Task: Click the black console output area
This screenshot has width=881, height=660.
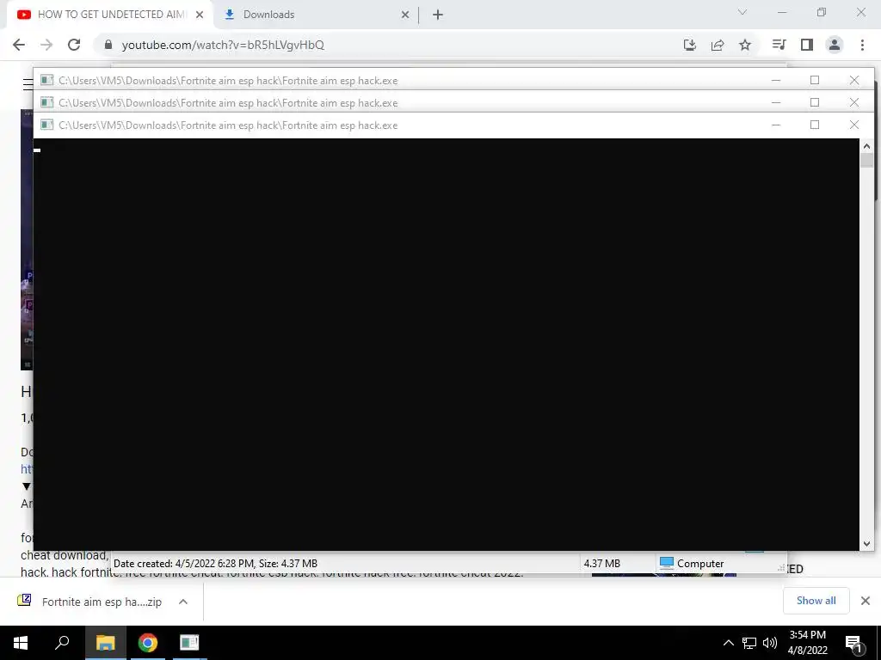Action: tap(447, 344)
